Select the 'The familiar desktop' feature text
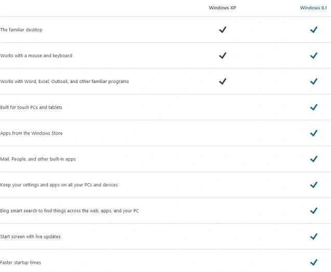The height and width of the screenshot is (272, 331). [21, 30]
